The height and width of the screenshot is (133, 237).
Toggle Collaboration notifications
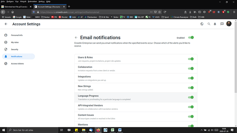click(x=191, y=69)
